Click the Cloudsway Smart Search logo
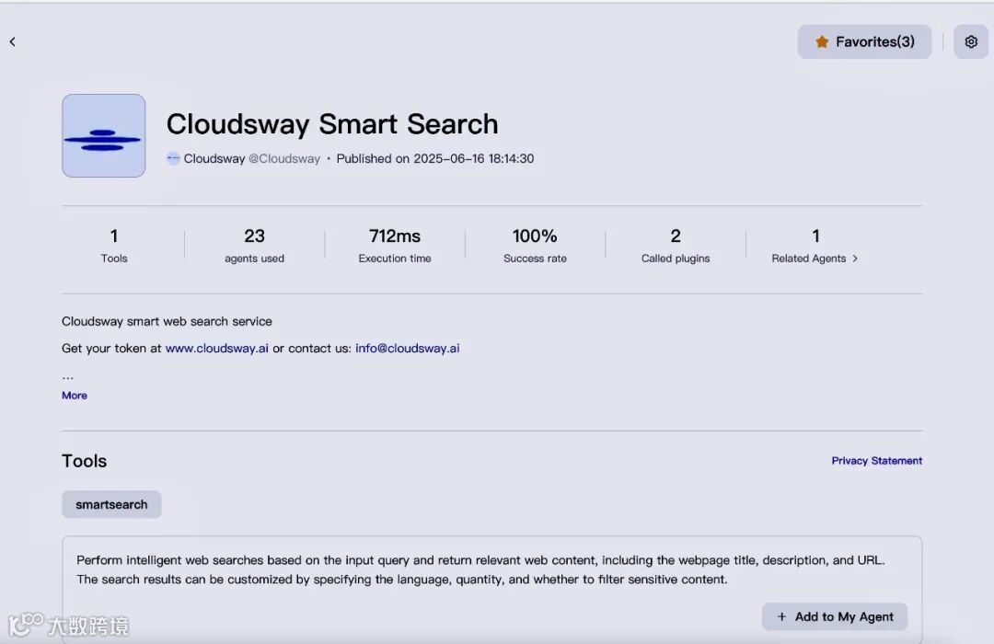The height and width of the screenshot is (644, 994). (x=103, y=135)
